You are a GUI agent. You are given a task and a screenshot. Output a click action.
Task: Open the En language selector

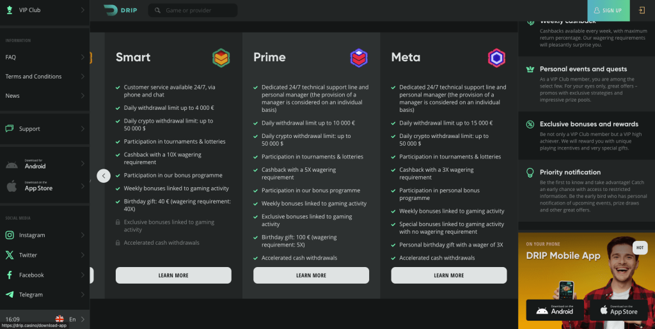[x=72, y=319]
